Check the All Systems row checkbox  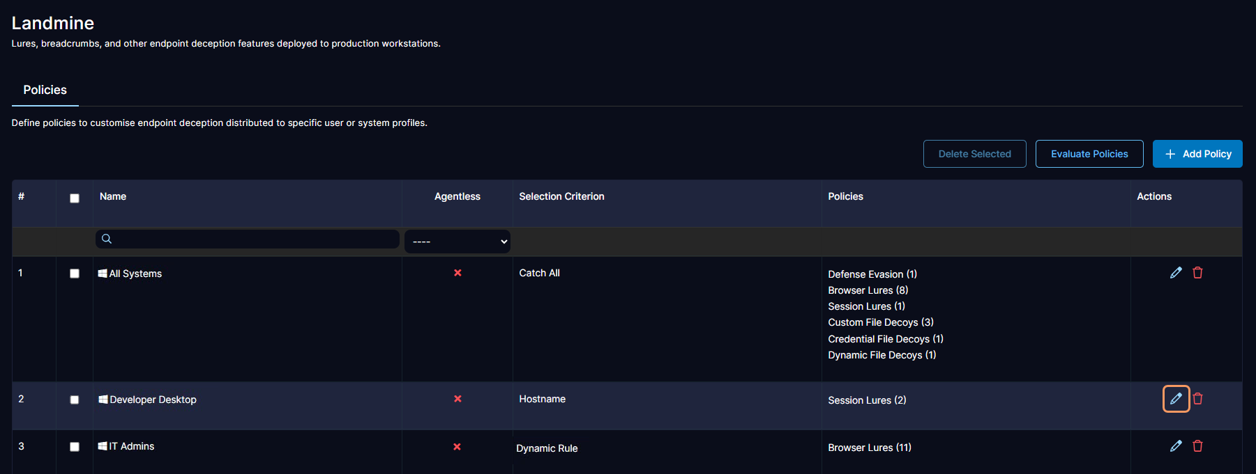(75, 274)
